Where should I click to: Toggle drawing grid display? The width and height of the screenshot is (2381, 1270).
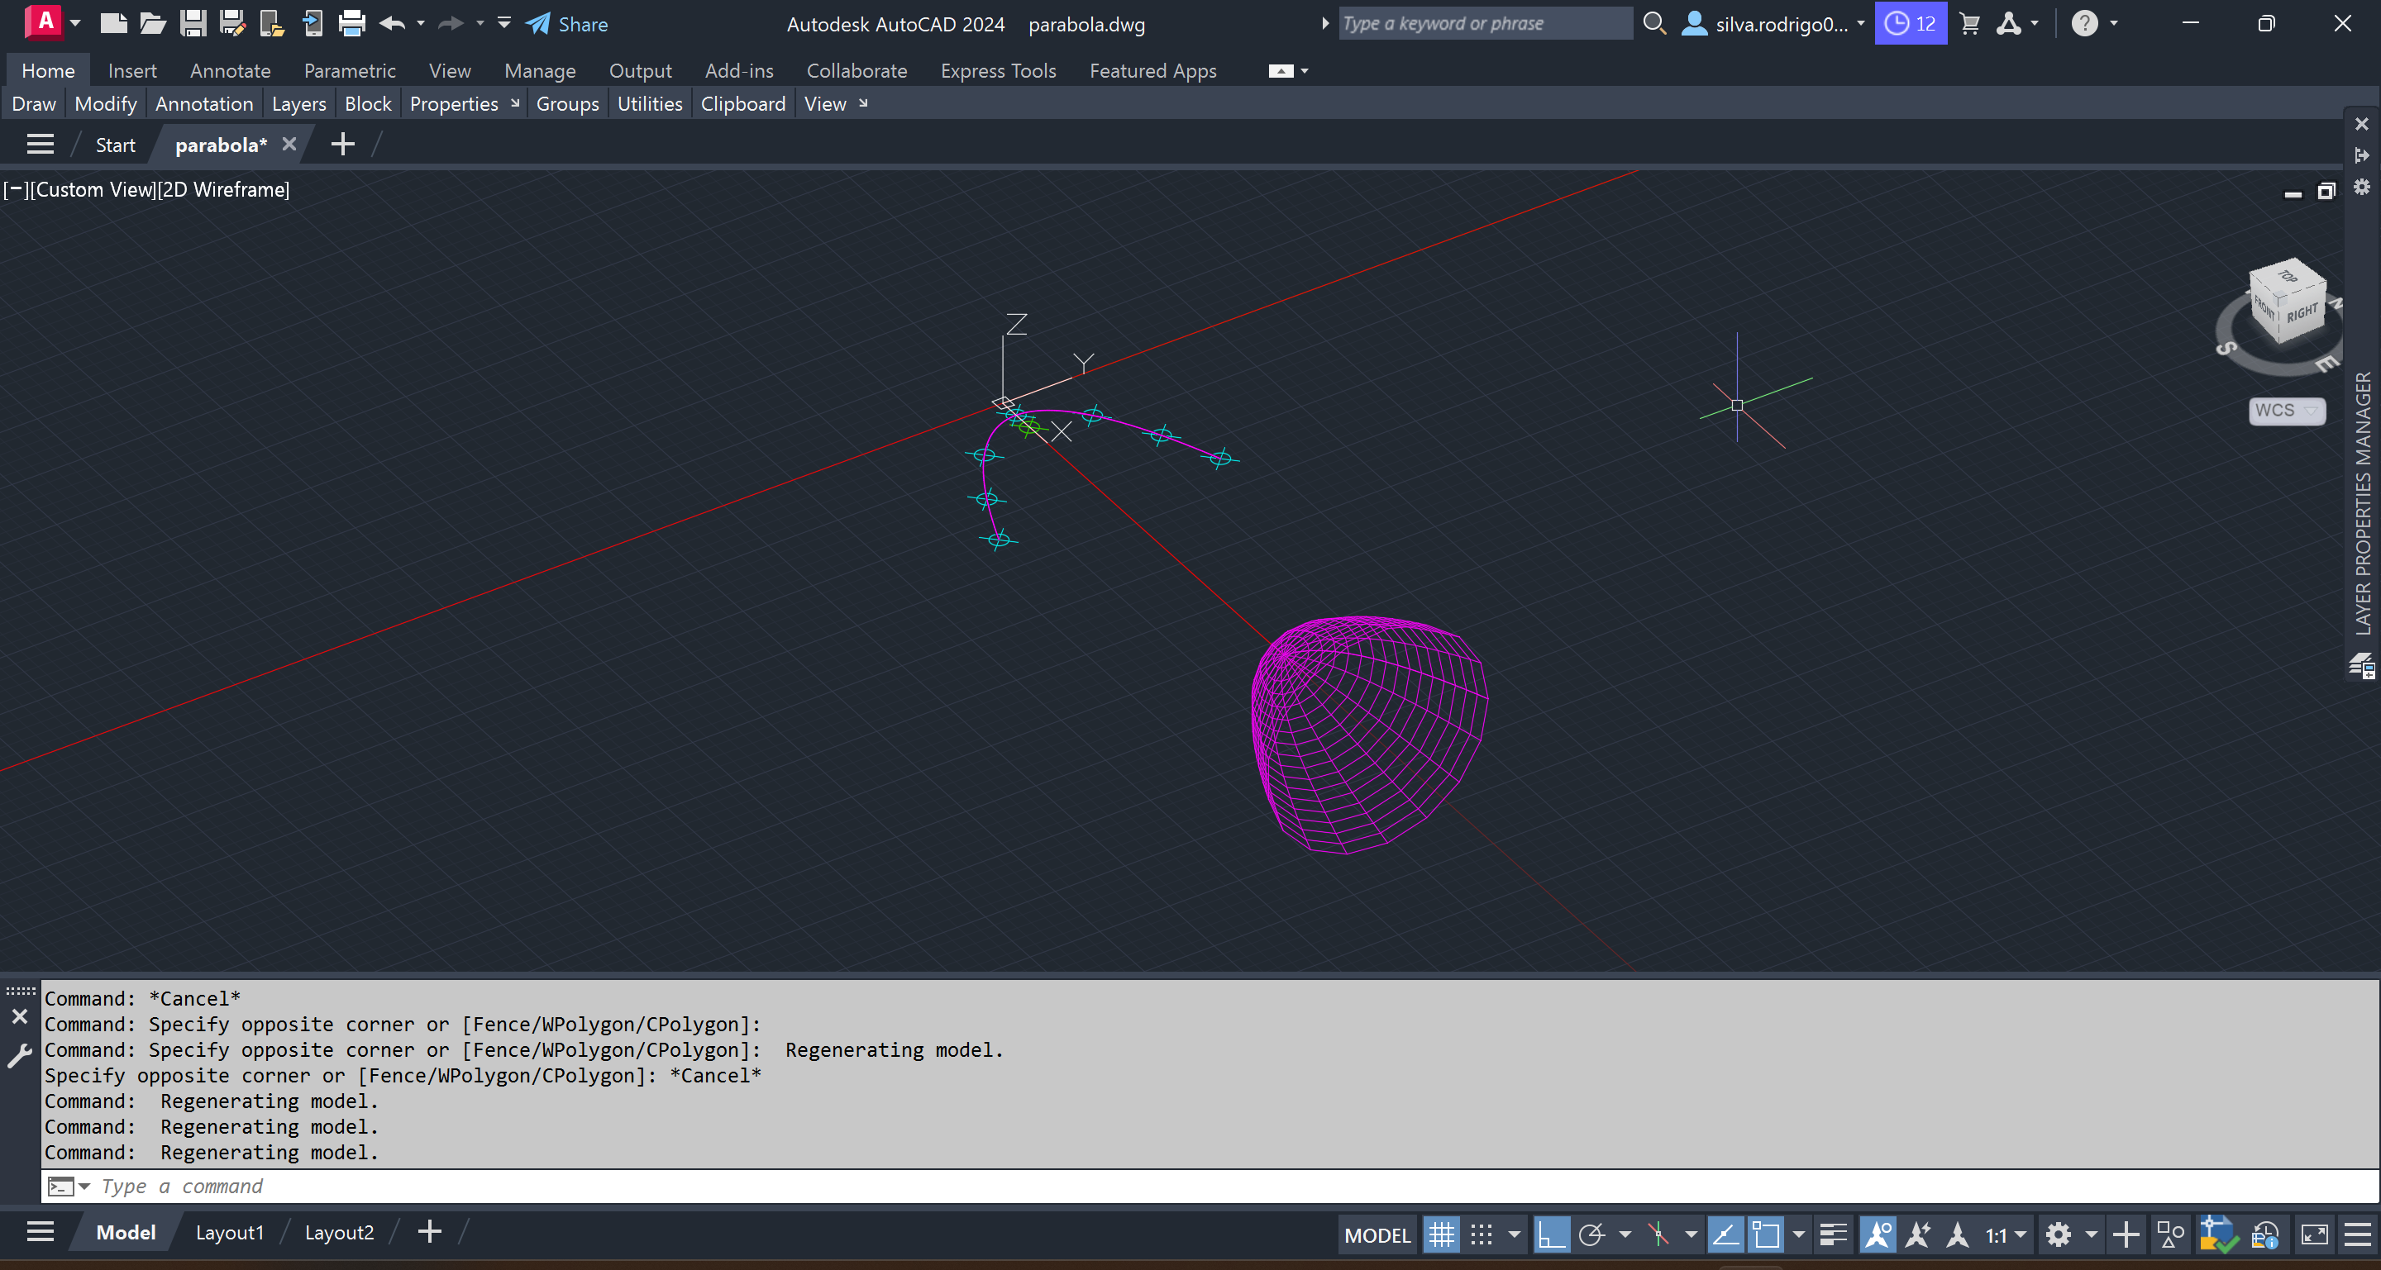1440,1235
